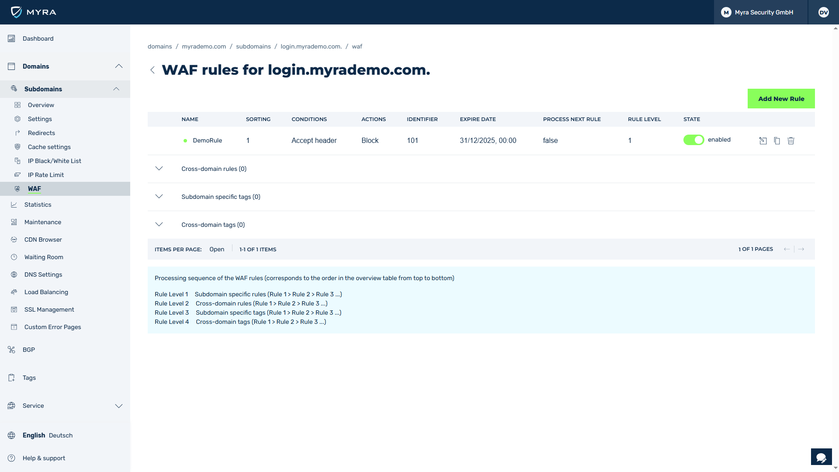Open the myrademo.com breadcrumb link

click(204, 46)
